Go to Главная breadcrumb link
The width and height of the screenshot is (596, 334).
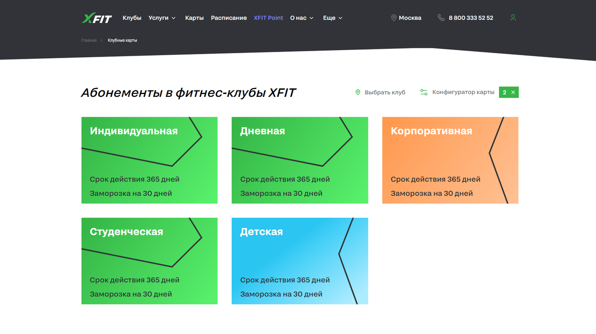pyautogui.click(x=89, y=40)
